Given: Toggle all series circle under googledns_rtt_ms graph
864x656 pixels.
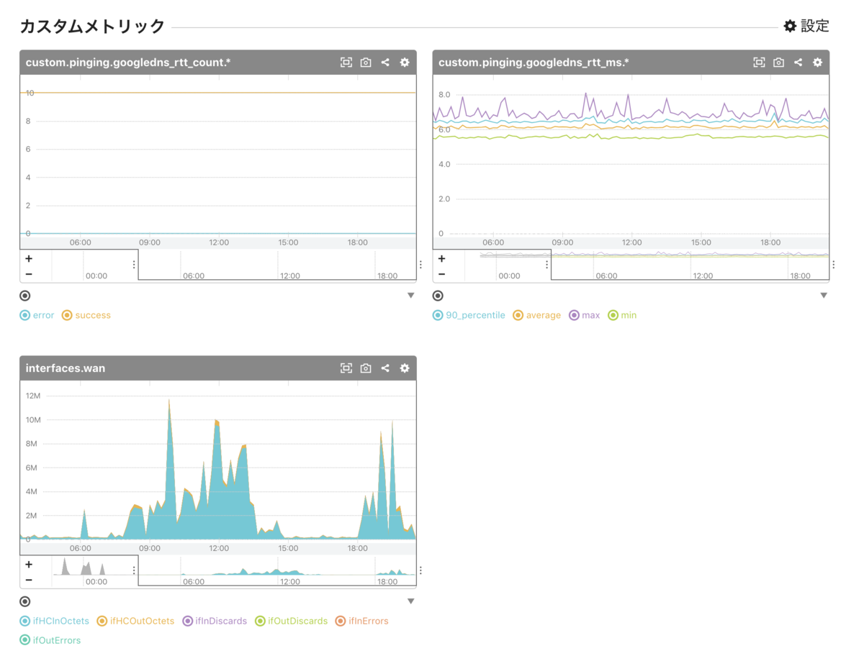Looking at the screenshot, I should [438, 296].
